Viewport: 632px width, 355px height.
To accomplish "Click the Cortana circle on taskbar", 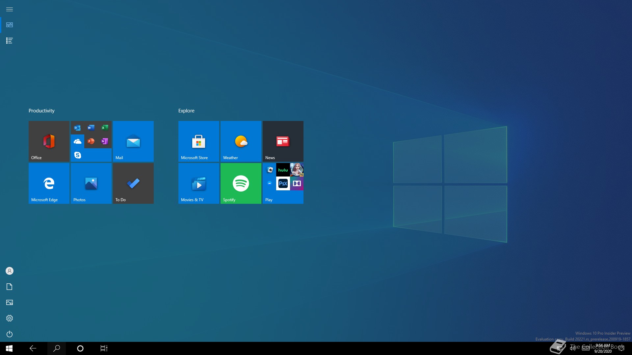I will pyautogui.click(x=80, y=348).
